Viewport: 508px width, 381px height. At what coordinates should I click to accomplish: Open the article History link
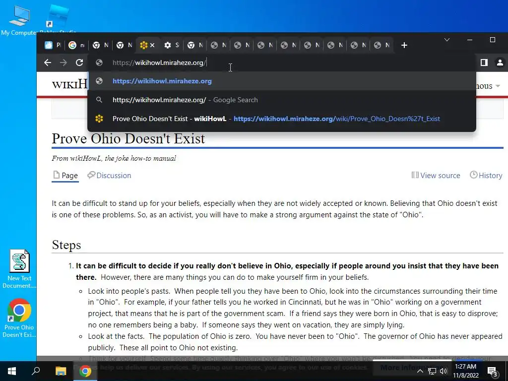[486, 175]
